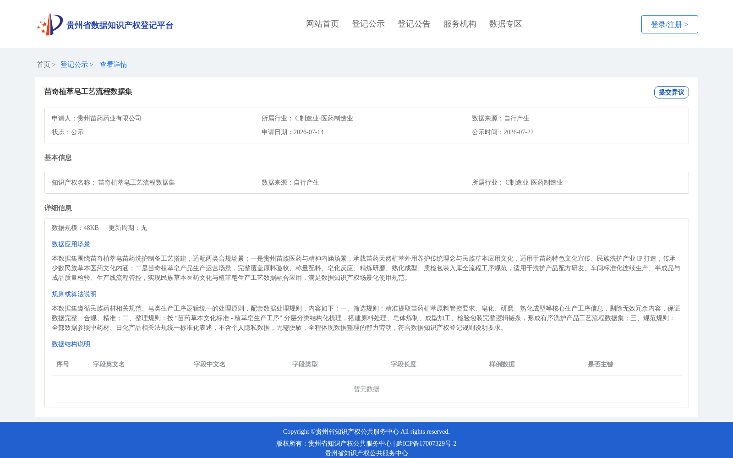This screenshot has width=733, height=458.
Task: Click the 提交异议 button
Action: coord(671,92)
